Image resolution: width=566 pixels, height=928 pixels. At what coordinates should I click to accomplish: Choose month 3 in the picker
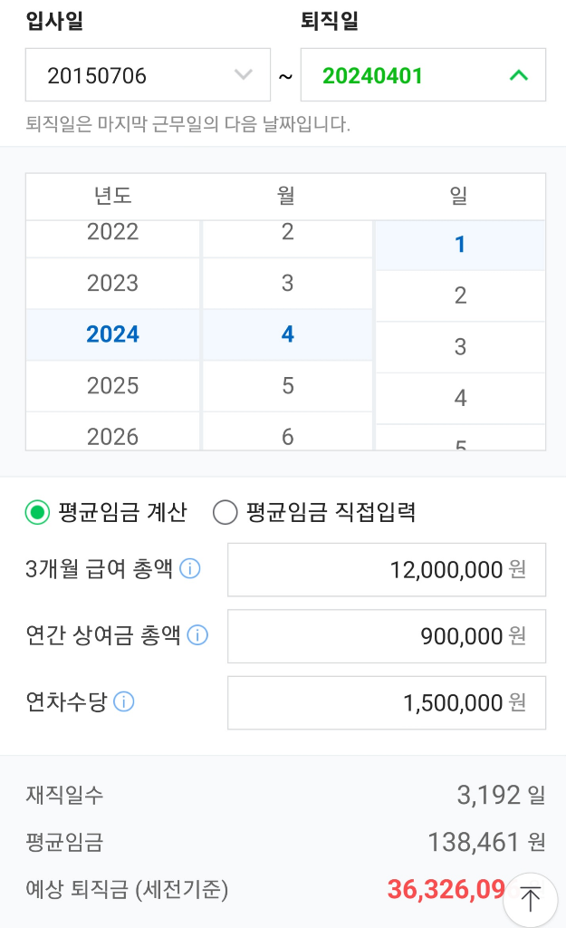point(287,284)
